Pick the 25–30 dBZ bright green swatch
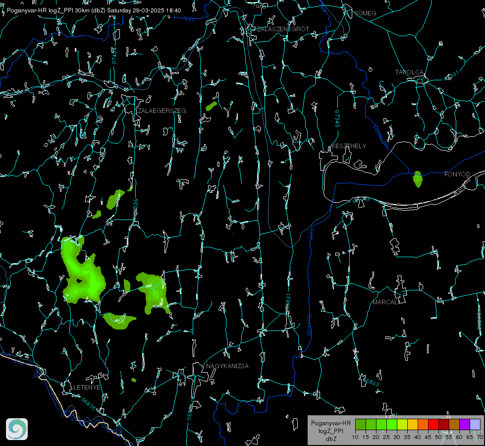Viewport: 485px width, 446px height. tap(392, 424)
